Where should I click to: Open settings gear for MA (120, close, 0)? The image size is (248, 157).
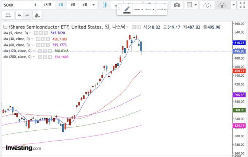pyautogui.click(x=45, y=51)
